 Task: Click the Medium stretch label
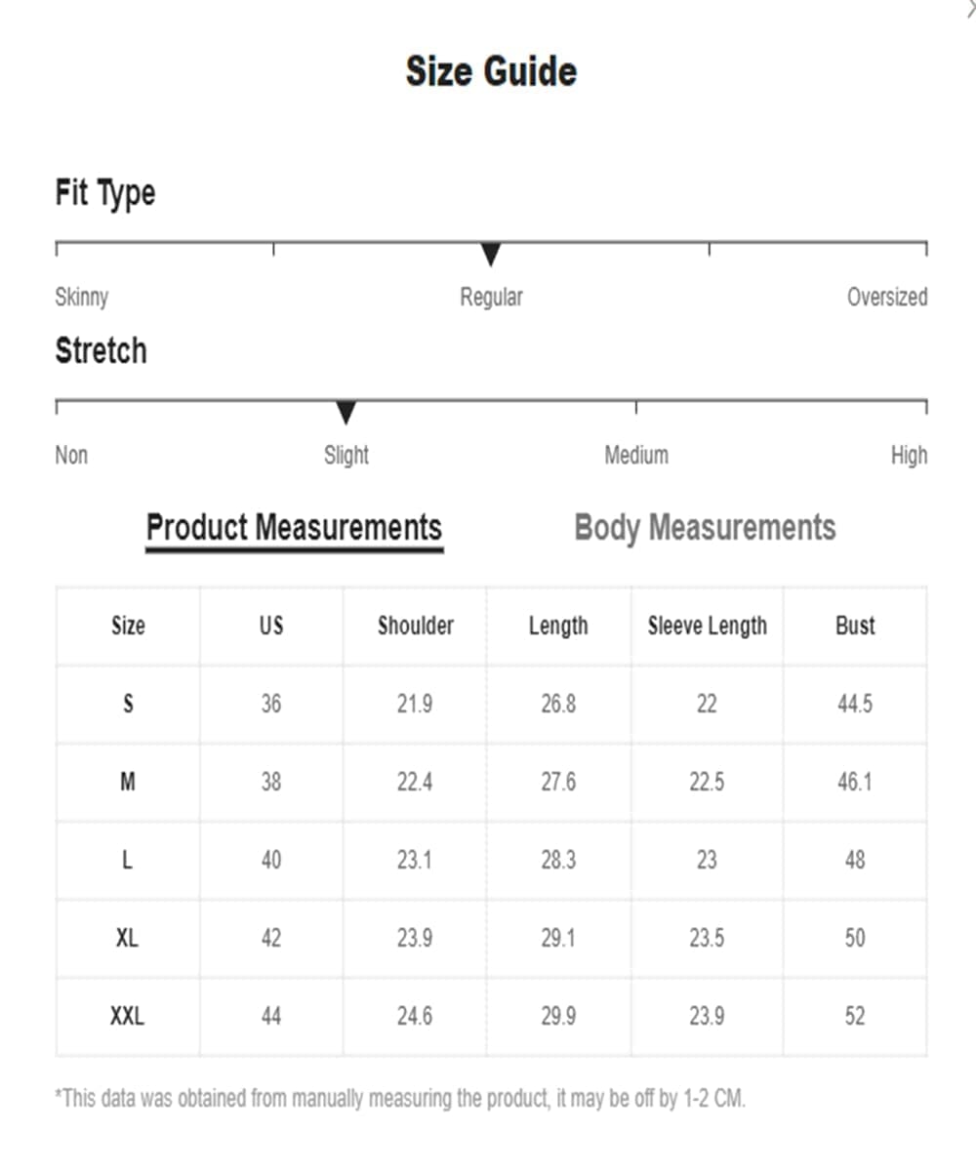[636, 455]
